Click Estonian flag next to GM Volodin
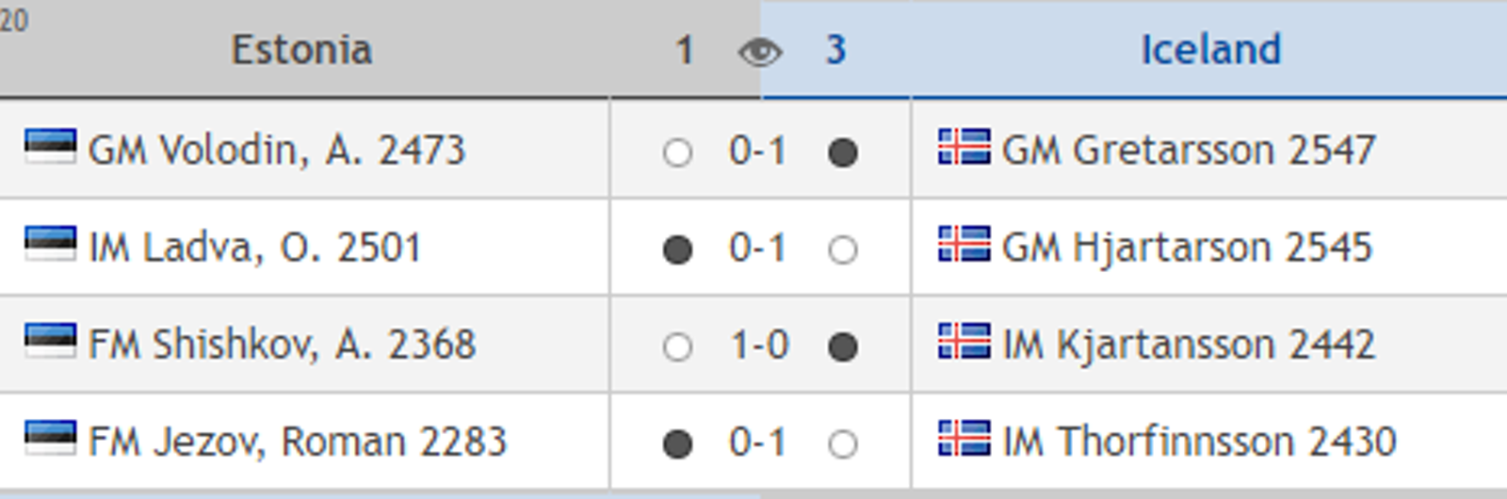This screenshot has width=1507, height=499. [50, 146]
